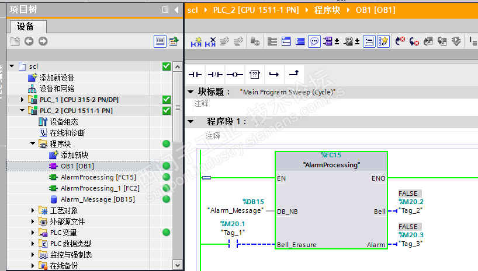Click the green checkmark beside scl

[x=167, y=66]
